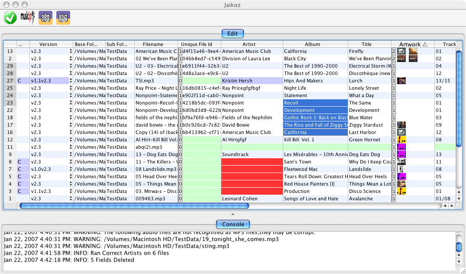Open the artwork thumbnail in the Firefly row
The width and height of the screenshot is (466, 274).
[x=401, y=51]
